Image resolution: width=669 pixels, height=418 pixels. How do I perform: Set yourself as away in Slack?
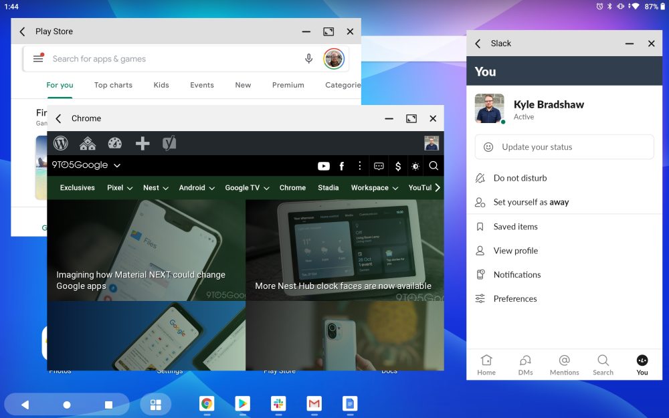(x=531, y=203)
